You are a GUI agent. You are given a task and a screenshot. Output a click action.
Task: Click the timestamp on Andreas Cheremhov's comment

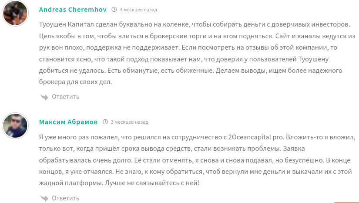pos(138,10)
